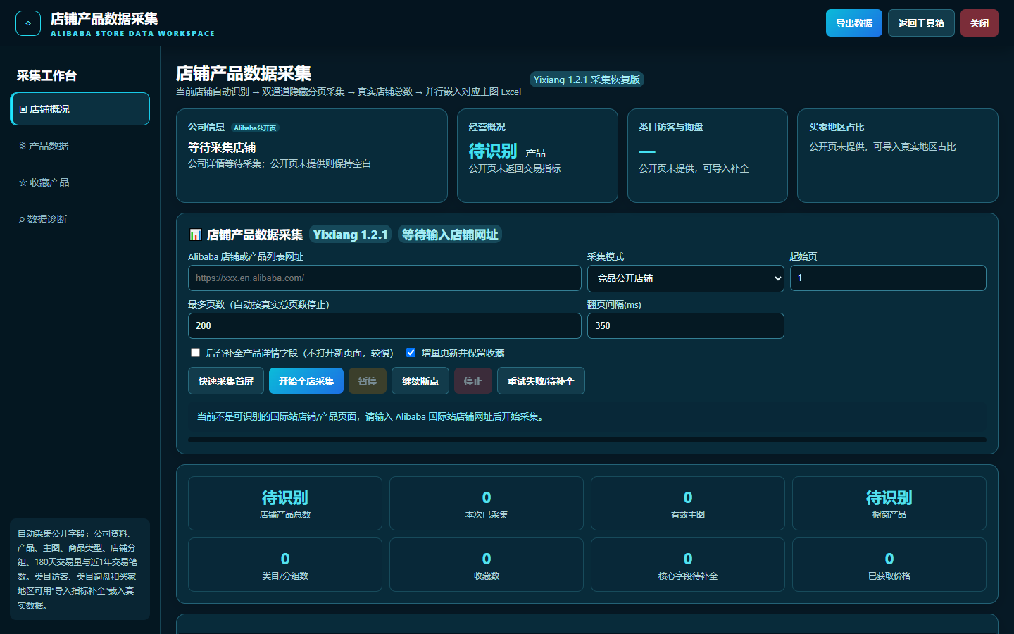Switch to 产品数据 in the sidebar

[x=80, y=146]
